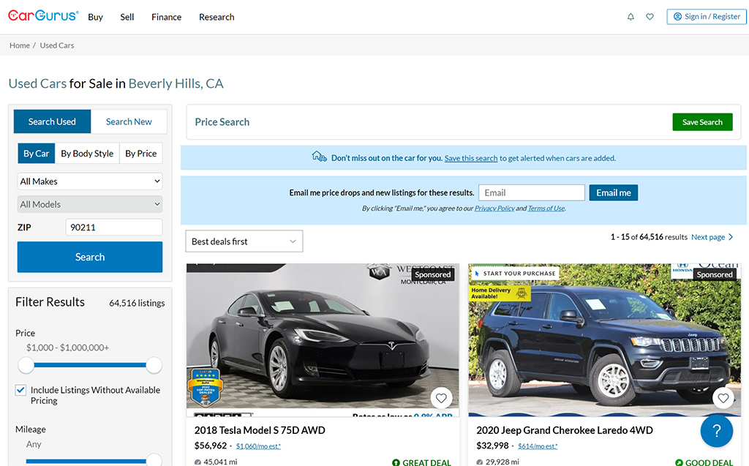Open the help question mark bubble
749x466 pixels.
pos(717,431)
